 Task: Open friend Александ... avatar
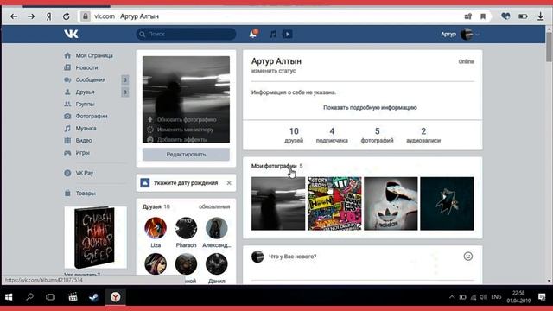coord(217,228)
